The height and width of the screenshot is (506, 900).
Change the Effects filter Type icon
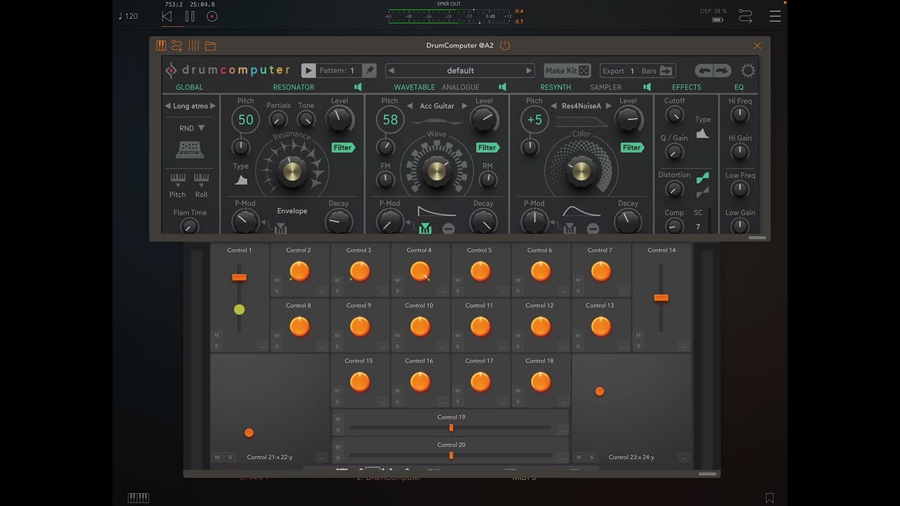click(702, 134)
